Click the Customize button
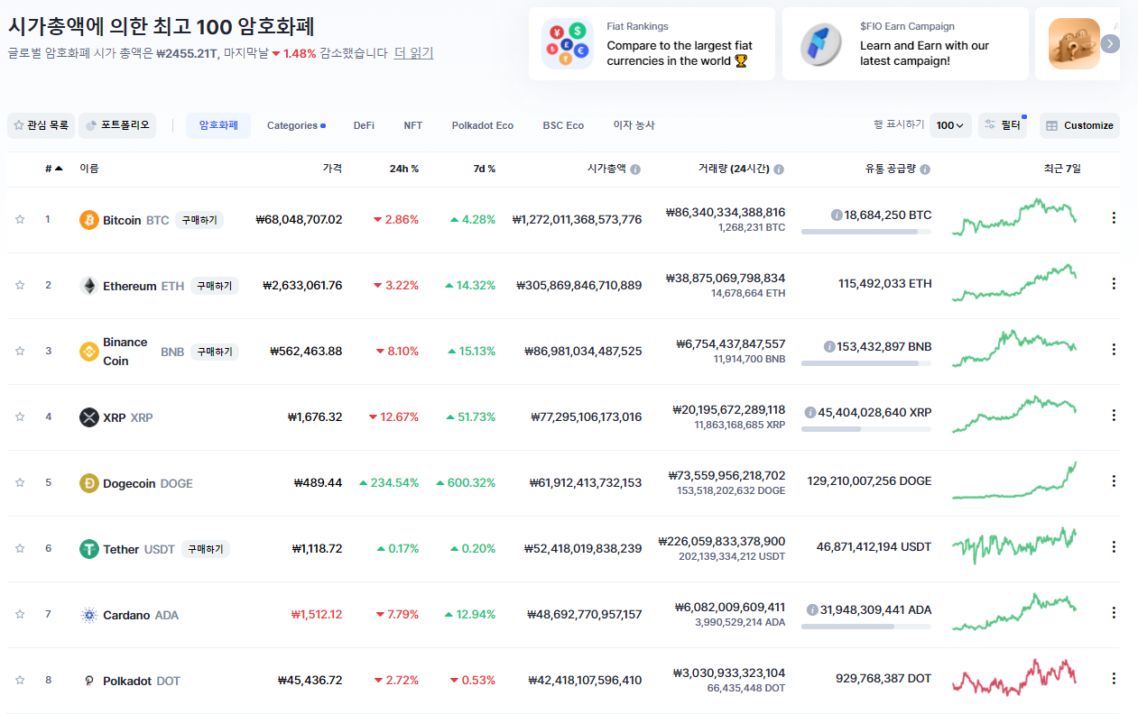1138x714 pixels. pos(1079,125)
